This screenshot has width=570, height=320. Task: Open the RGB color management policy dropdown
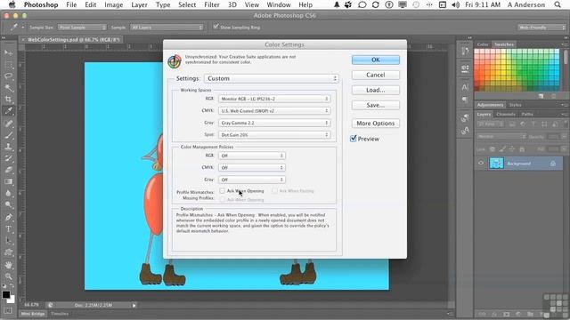251,156
